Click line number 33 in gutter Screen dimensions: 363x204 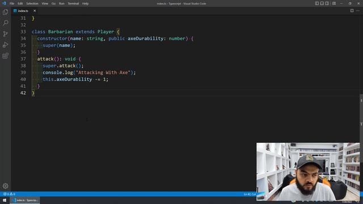23,32
